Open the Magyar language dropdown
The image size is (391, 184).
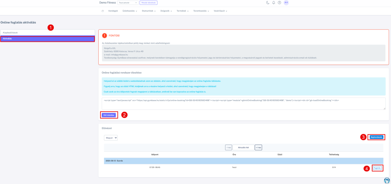(111, 138)
